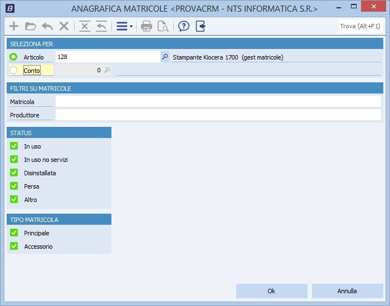Focus the Produttore filter field
390x306 pixels.
click(x=218, y=115)
